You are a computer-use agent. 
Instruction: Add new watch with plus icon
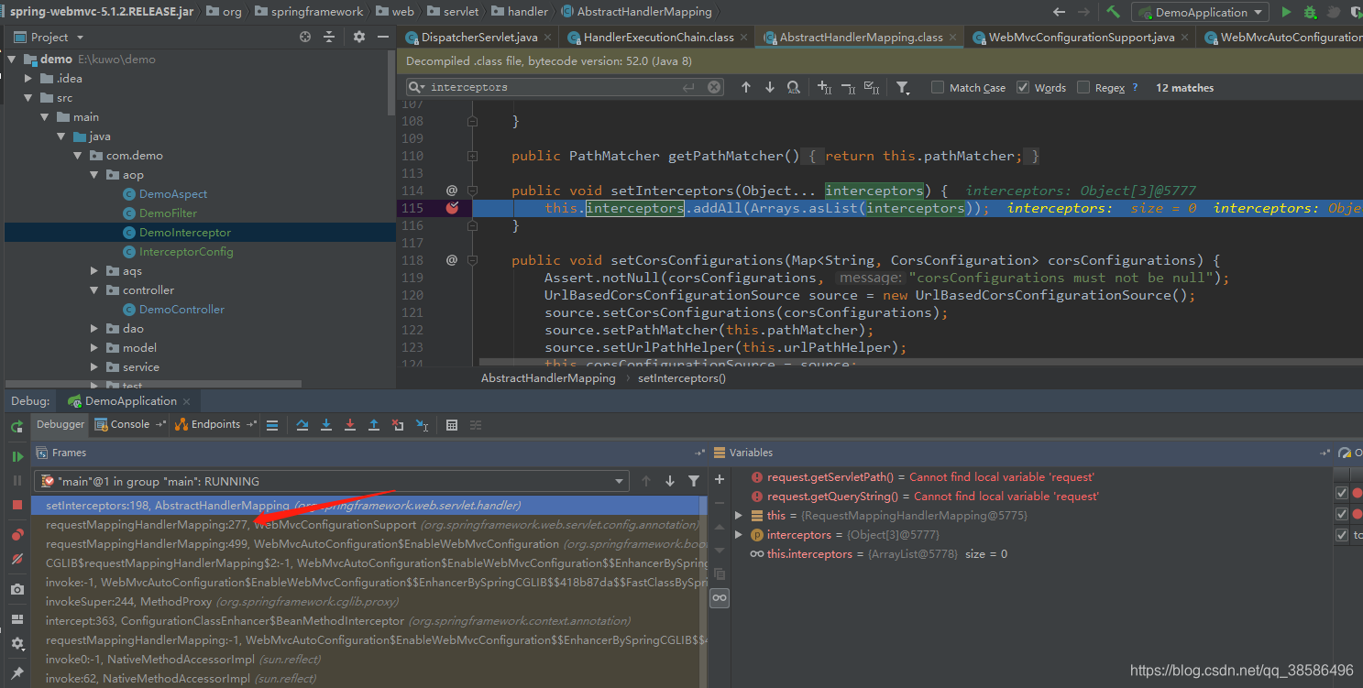point(720,478)
